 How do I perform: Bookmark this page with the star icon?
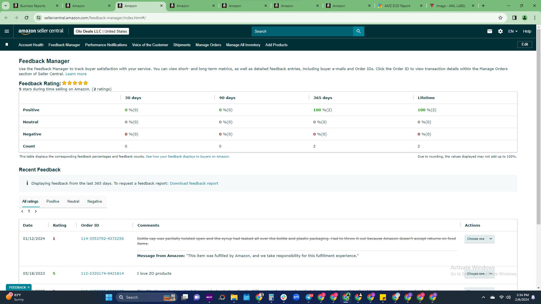pyautogui.click(x=500, y=18)
